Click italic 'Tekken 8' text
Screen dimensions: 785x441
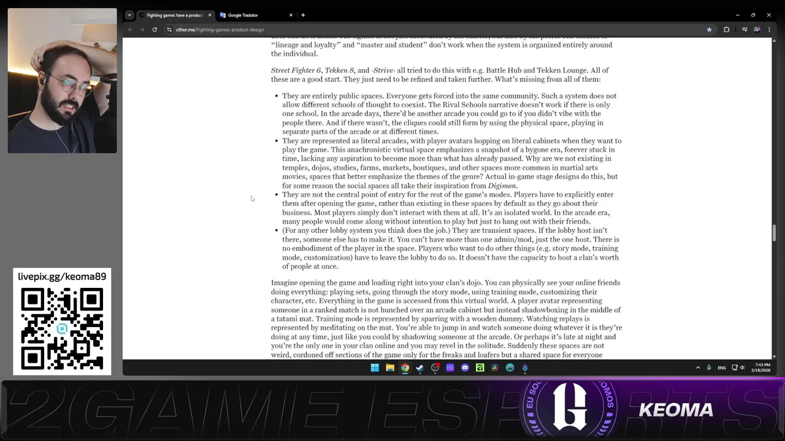[339, 70]
